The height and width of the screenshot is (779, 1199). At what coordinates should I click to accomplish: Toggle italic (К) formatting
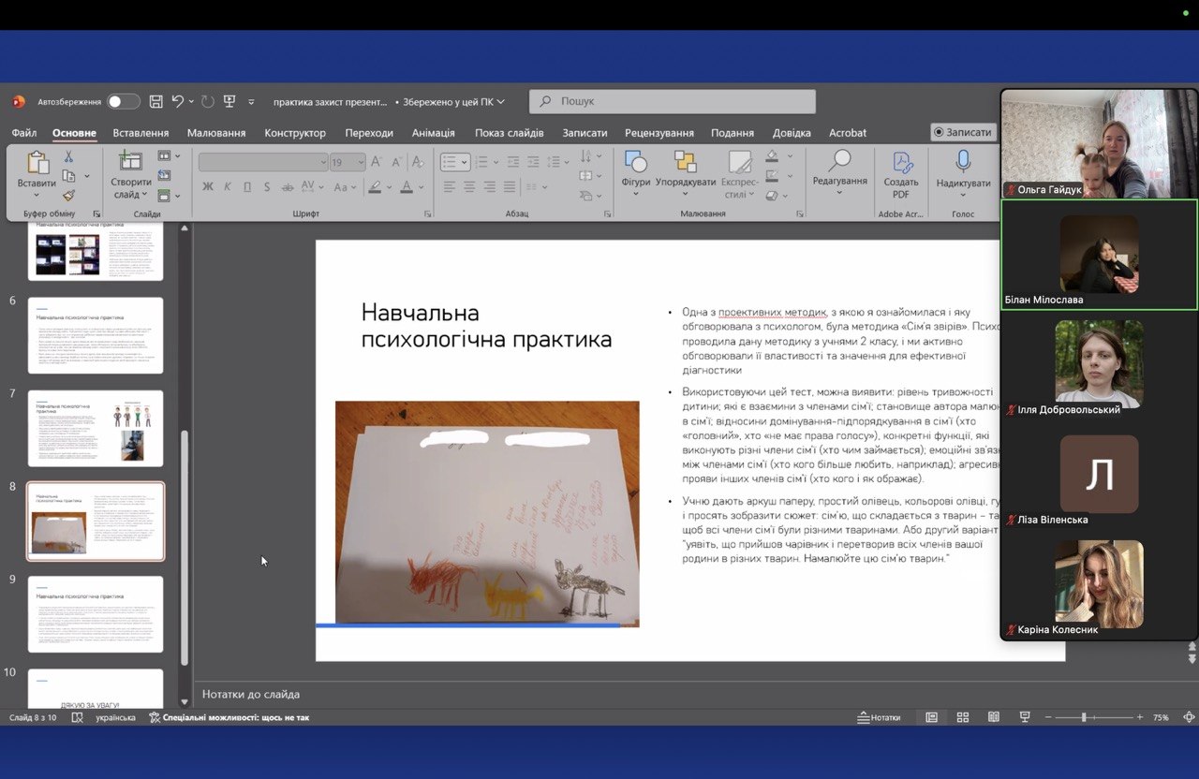tap(228, 187)
